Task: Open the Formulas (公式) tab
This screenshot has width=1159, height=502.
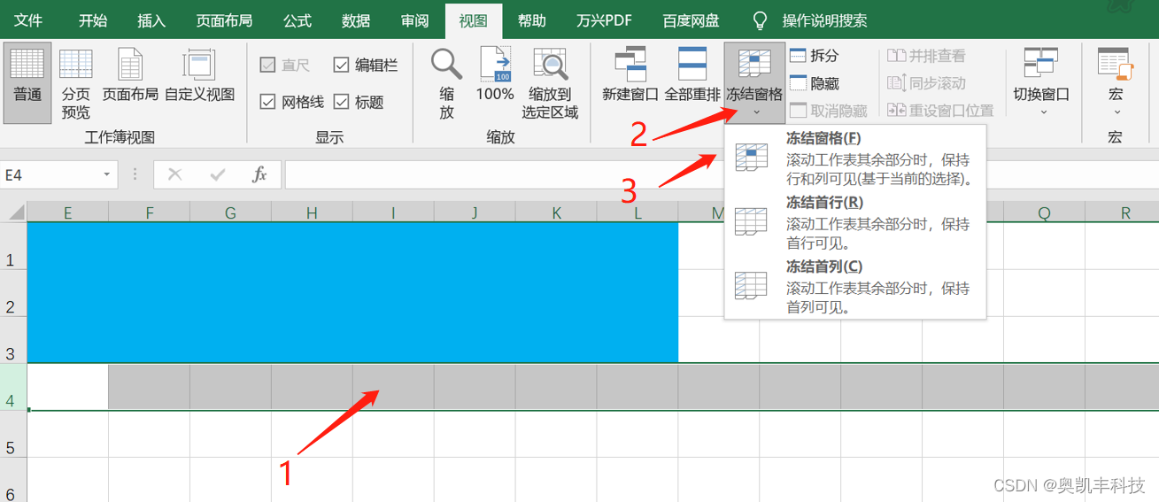Action: pos(297,20)
